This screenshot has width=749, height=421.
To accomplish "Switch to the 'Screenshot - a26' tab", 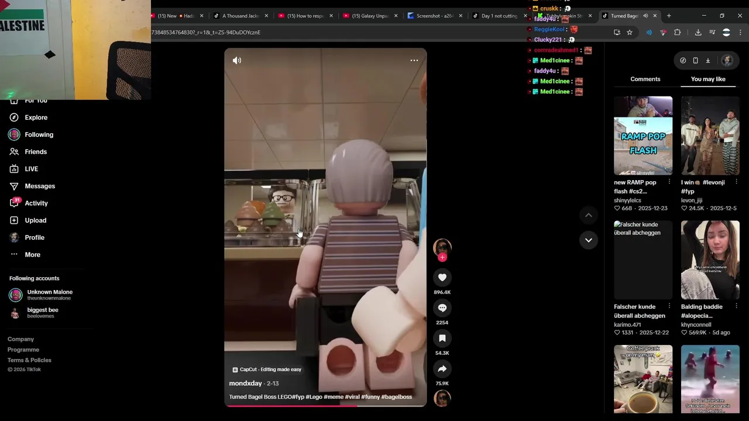I will (435, 16).
